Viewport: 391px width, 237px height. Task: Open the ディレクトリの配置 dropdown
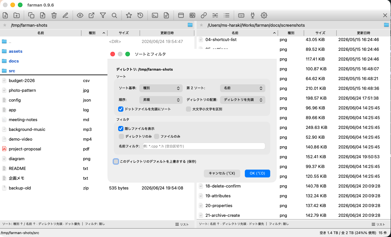[243, 100]
